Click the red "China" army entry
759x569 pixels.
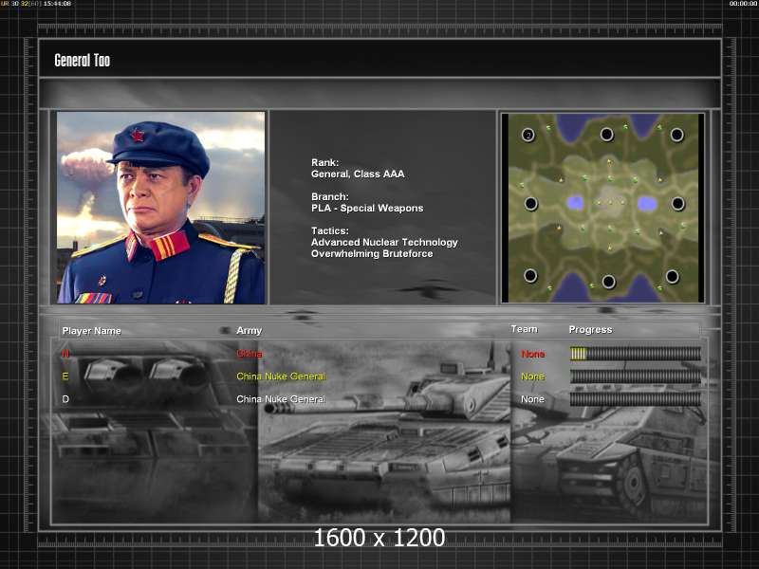[250, 354]
